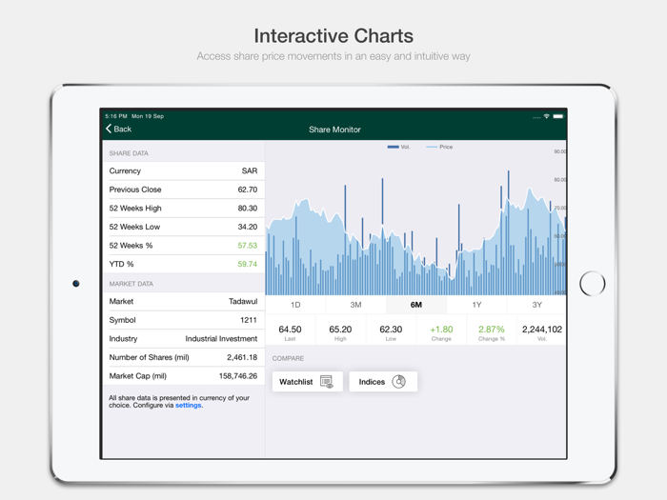
Task: Toggle the Price legend series
Action: point(439,147)
